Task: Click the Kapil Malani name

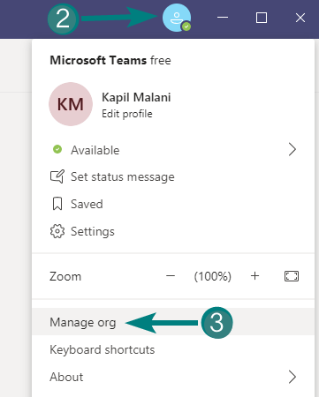Action: click(136, 98)
